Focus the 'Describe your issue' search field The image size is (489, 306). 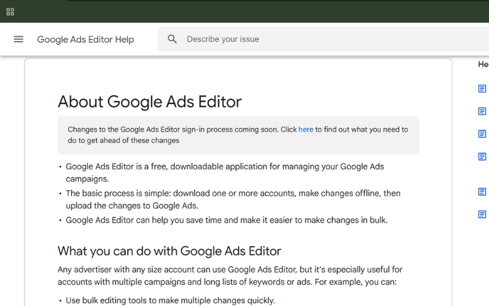[x=323, y=39]
